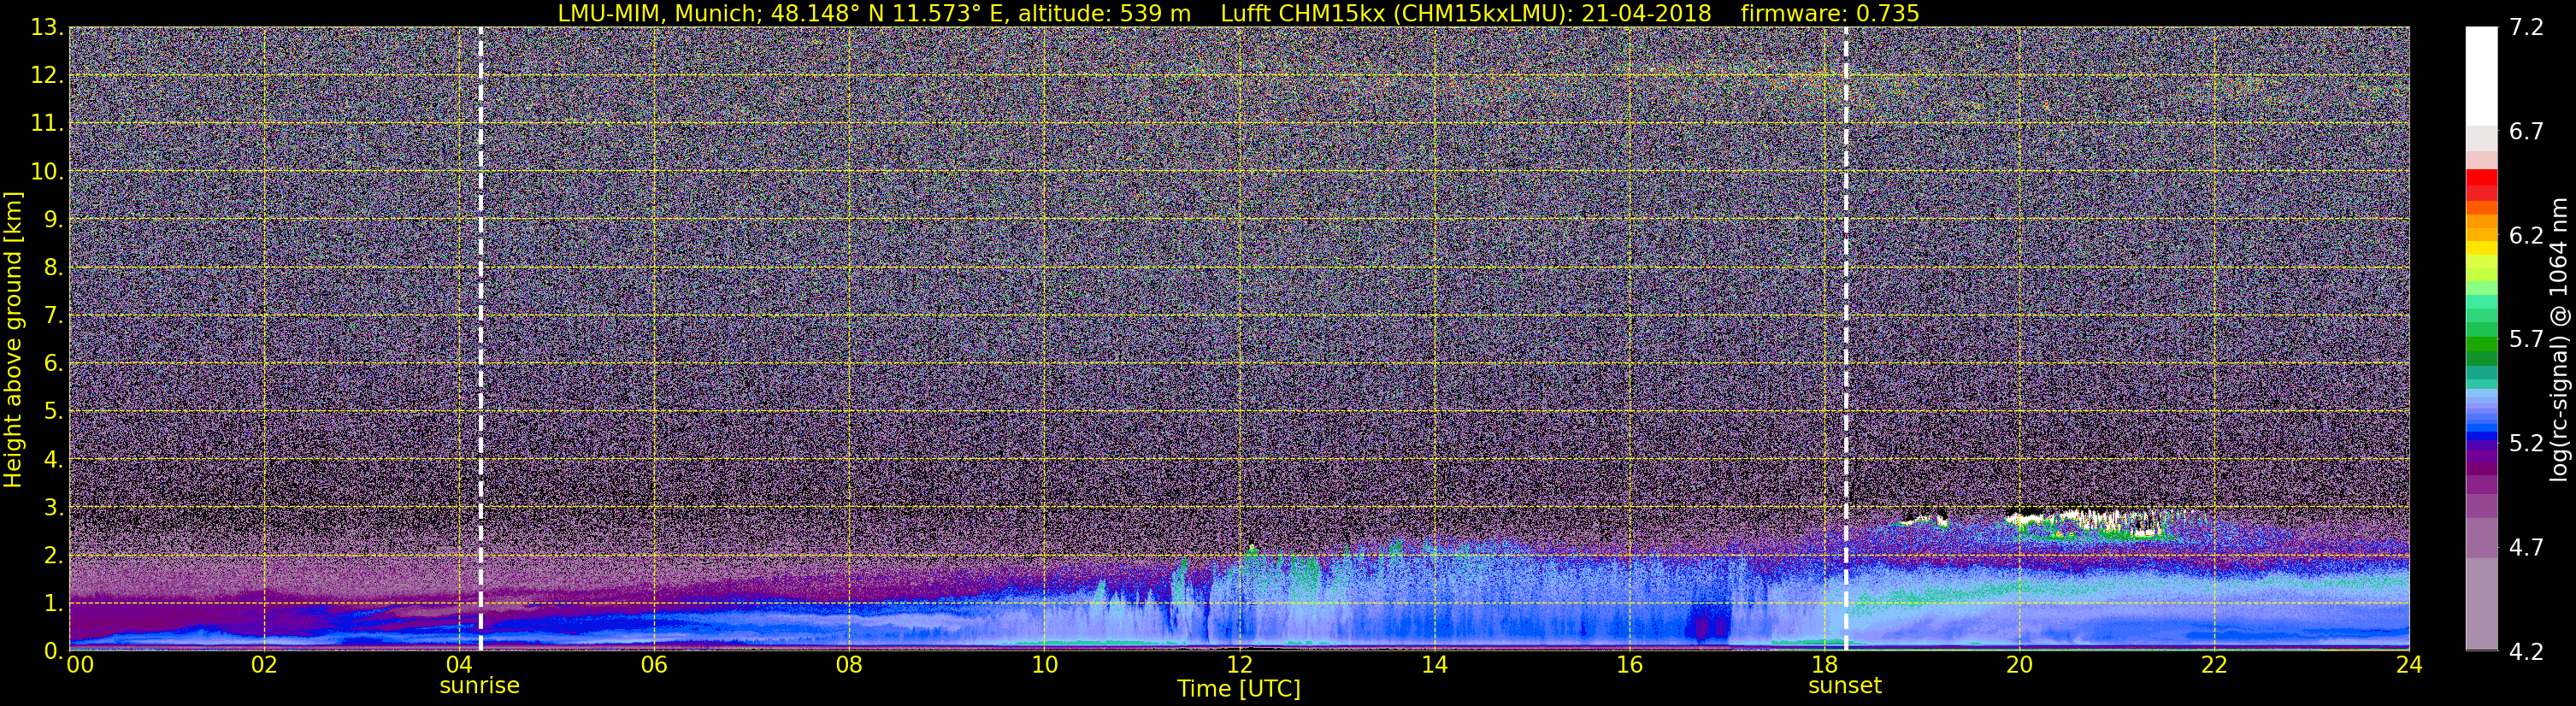2576x706 pixels.
Task: Click the white dashed sunset marker line
Action: [x=1845, y=339]
